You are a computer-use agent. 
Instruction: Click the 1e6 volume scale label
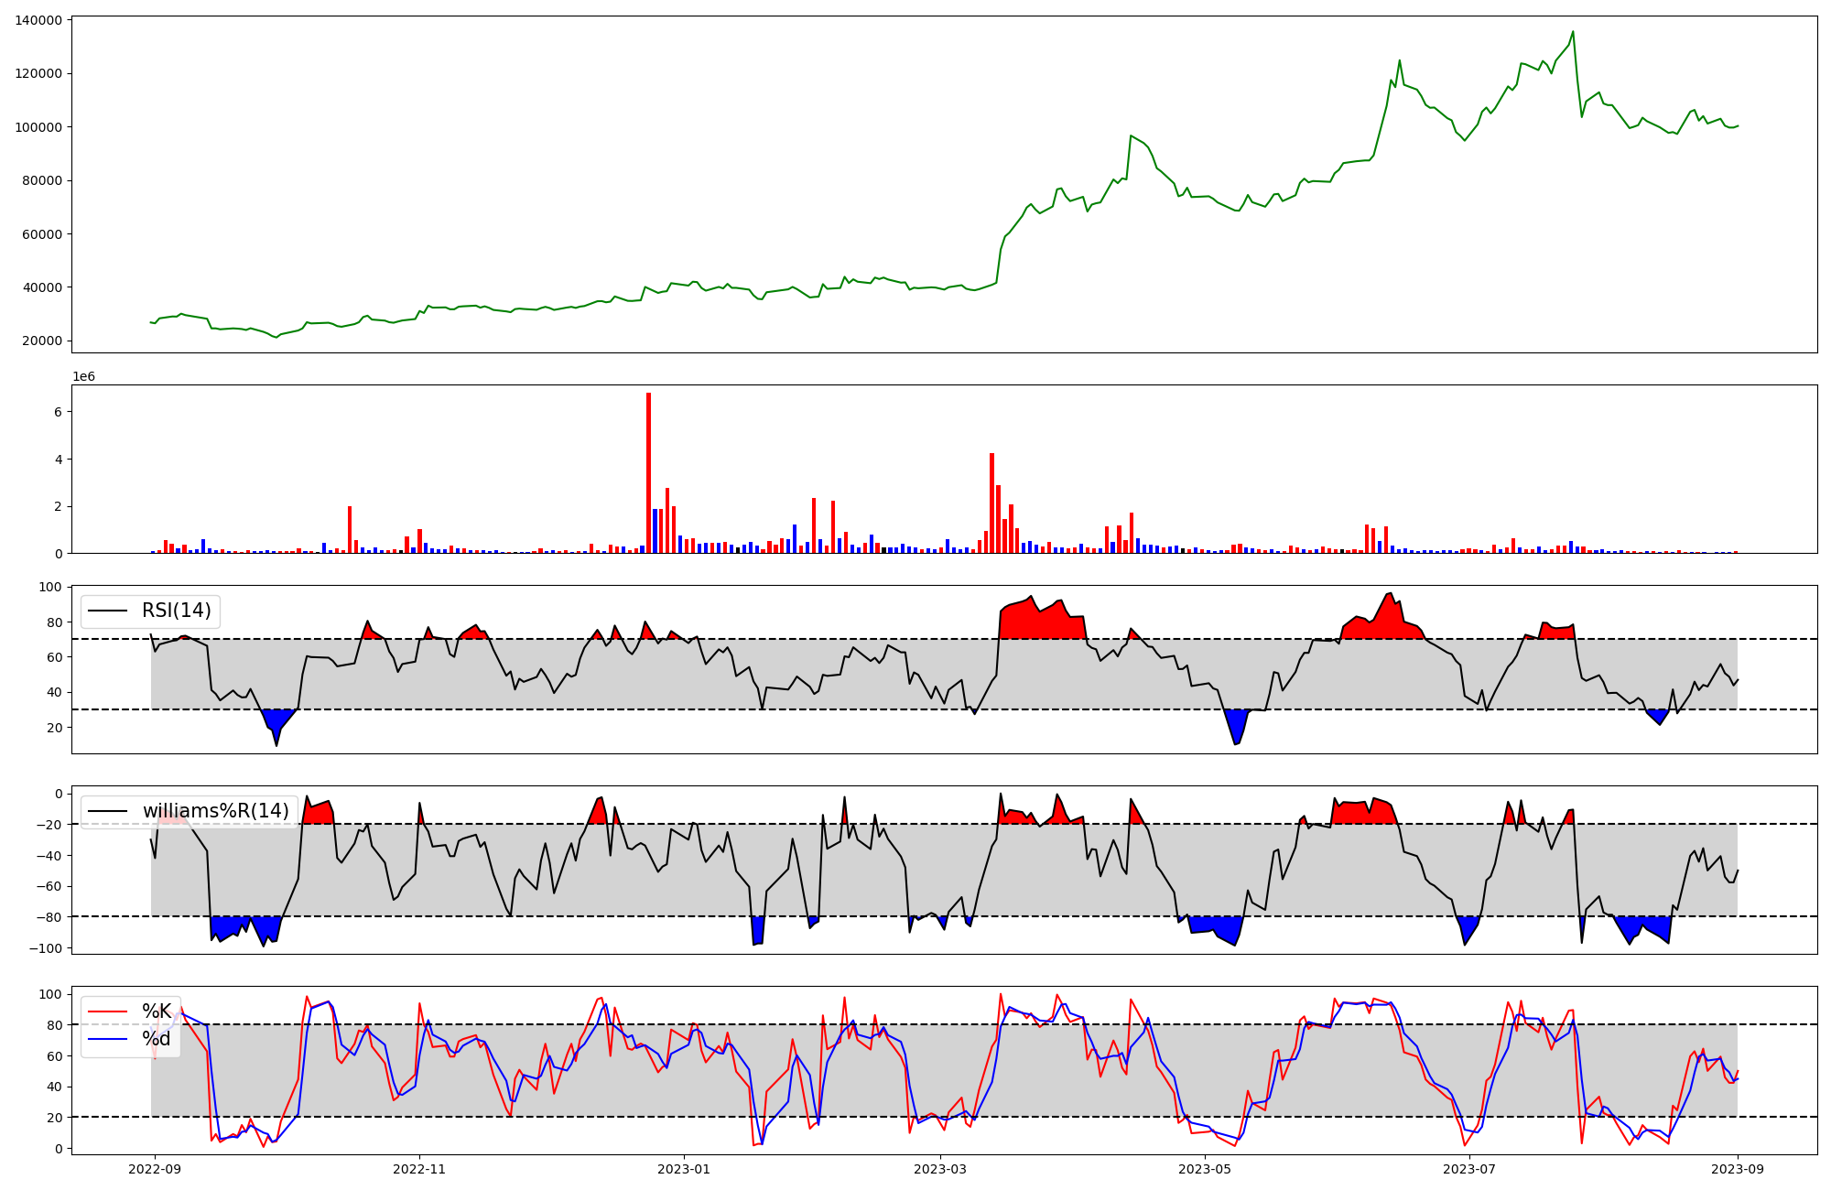pyautogui.click(x=83, y=377)
